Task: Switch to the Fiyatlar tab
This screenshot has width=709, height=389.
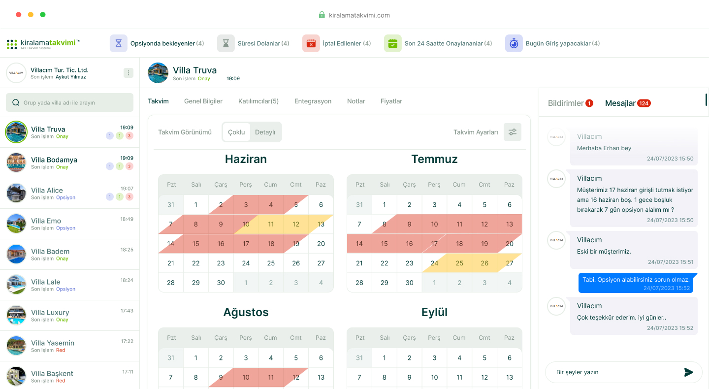Action: coord(391,101)
